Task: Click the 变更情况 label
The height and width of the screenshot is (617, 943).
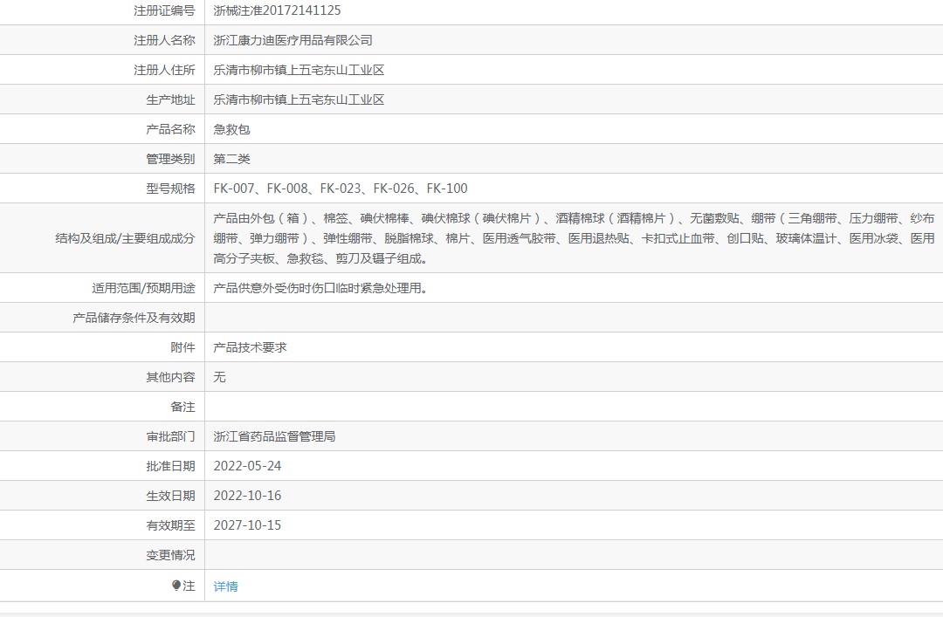Action: (x=170, y=555)
